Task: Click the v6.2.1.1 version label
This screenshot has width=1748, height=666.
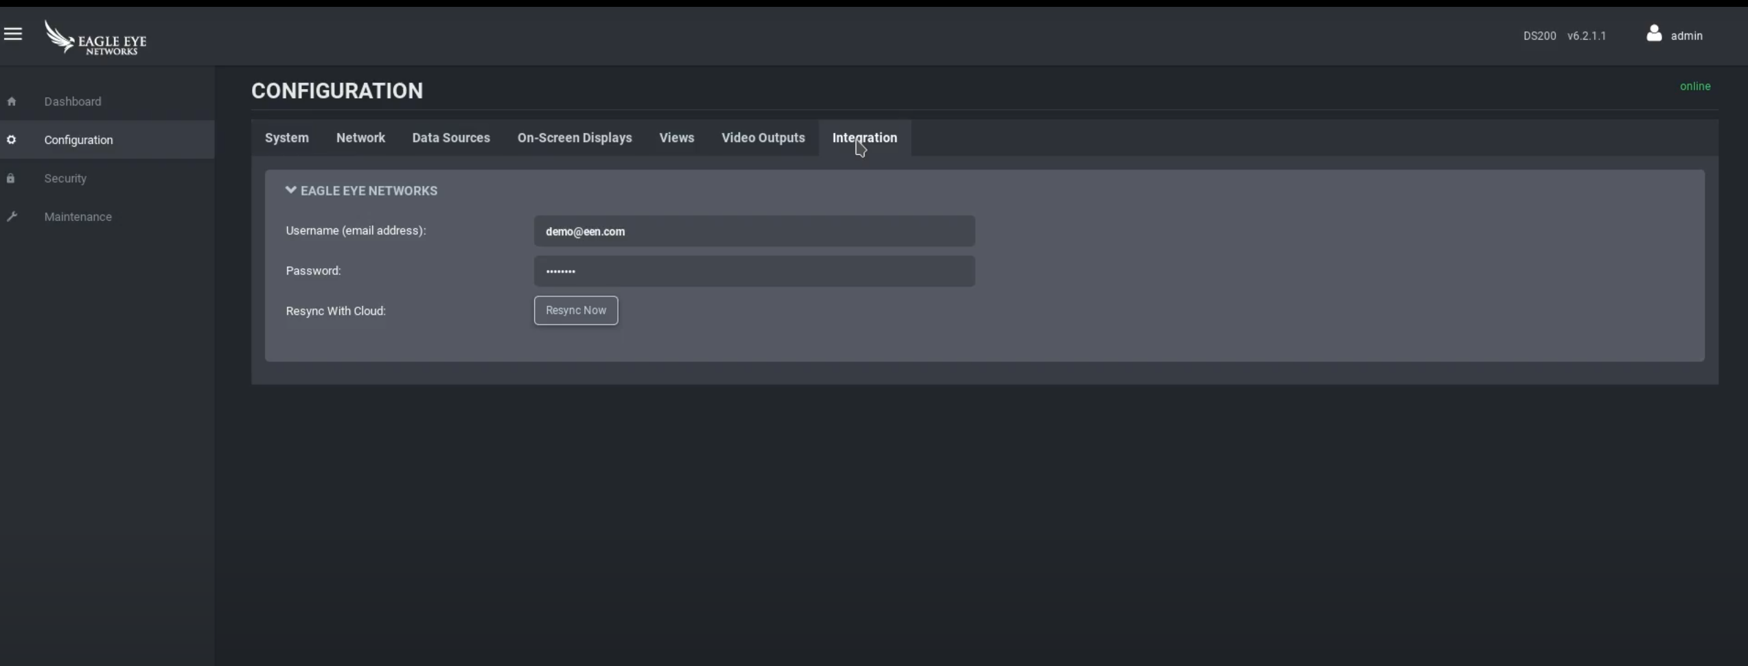Action: click(x=1587, y=36)
